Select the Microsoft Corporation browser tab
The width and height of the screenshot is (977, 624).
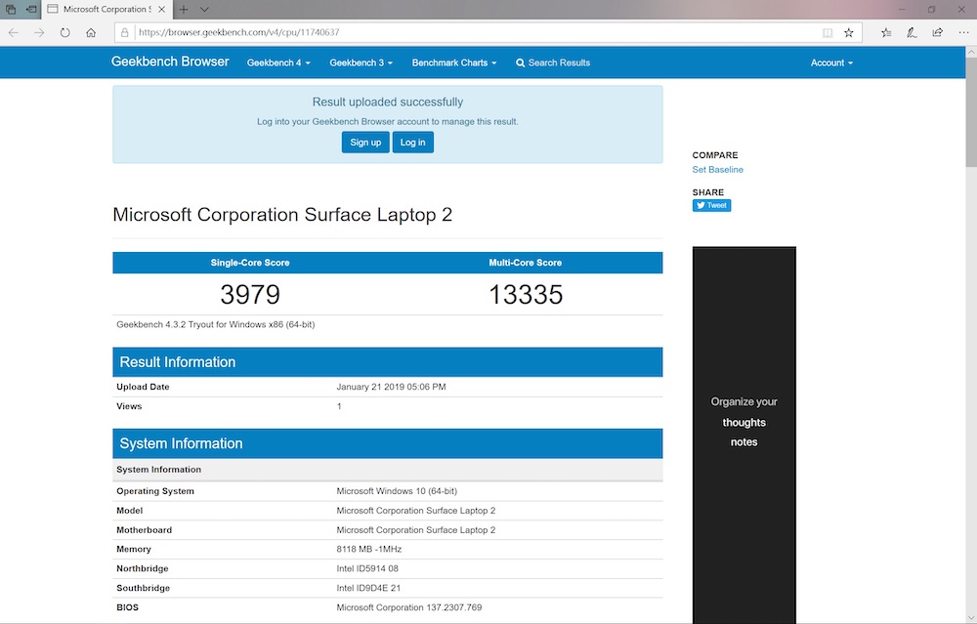107,9
